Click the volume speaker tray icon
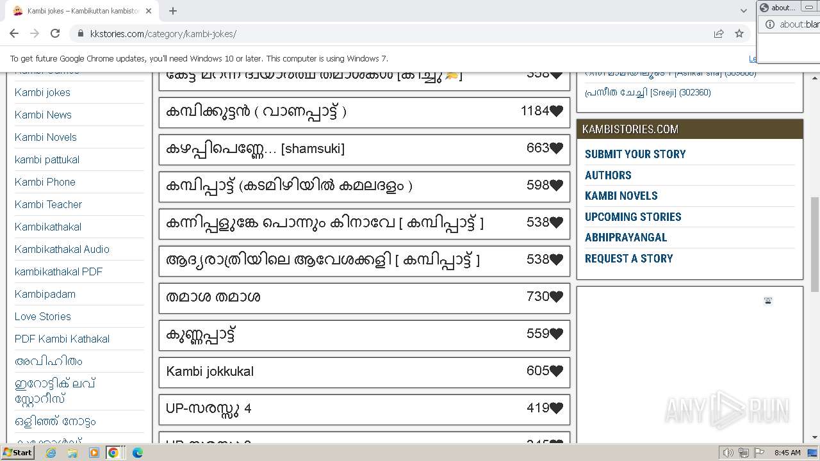820x461 pixels. [x=728, y=453]
